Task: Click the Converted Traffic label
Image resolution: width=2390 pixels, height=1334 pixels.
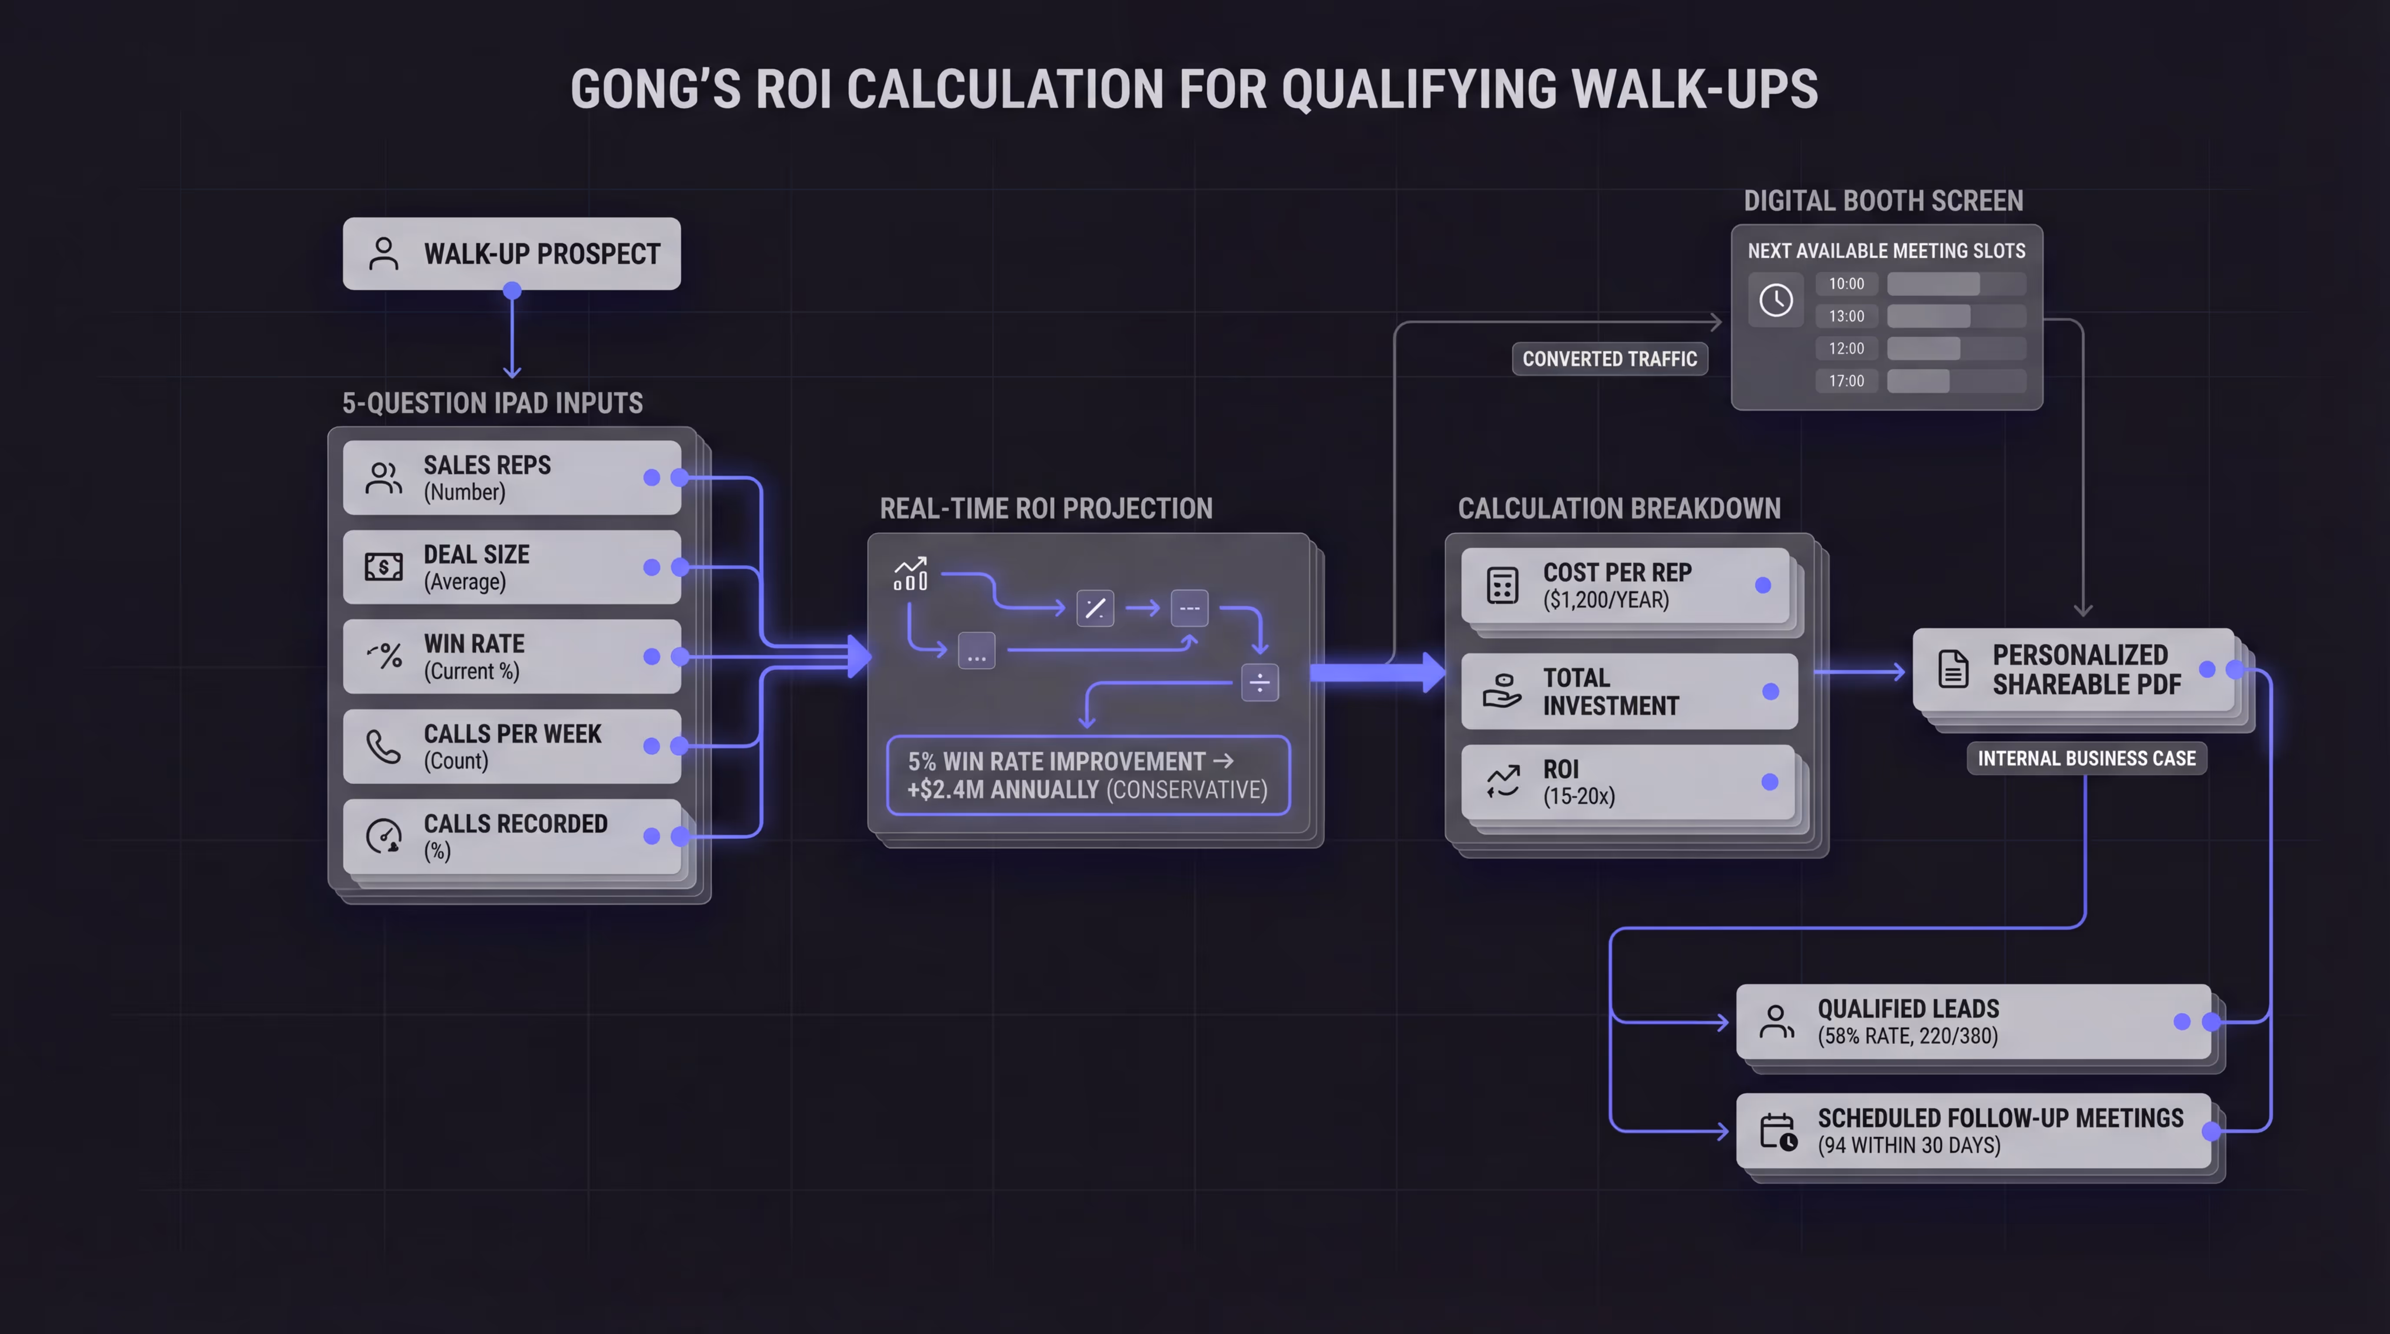Action: coord(1609,359)
